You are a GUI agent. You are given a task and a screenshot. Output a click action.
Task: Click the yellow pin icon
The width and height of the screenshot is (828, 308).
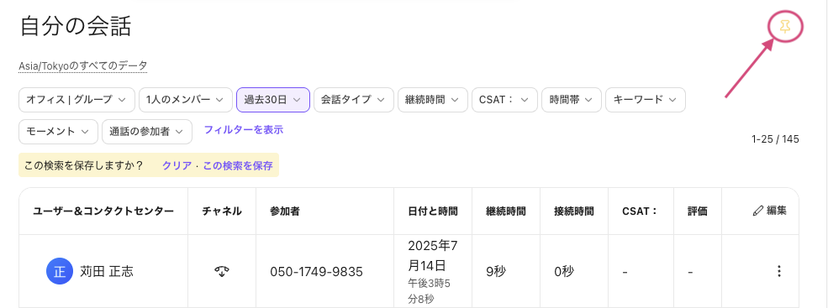(x=785, y=26)
